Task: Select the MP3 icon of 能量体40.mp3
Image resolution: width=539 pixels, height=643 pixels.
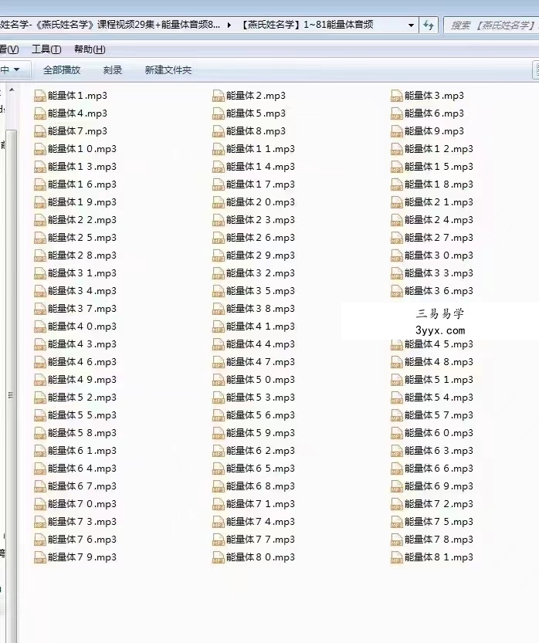Action: pos(40,327)
